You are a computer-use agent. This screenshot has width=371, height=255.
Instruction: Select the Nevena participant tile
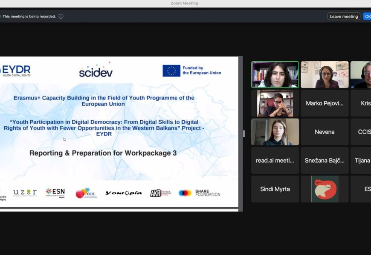[325, 132]
